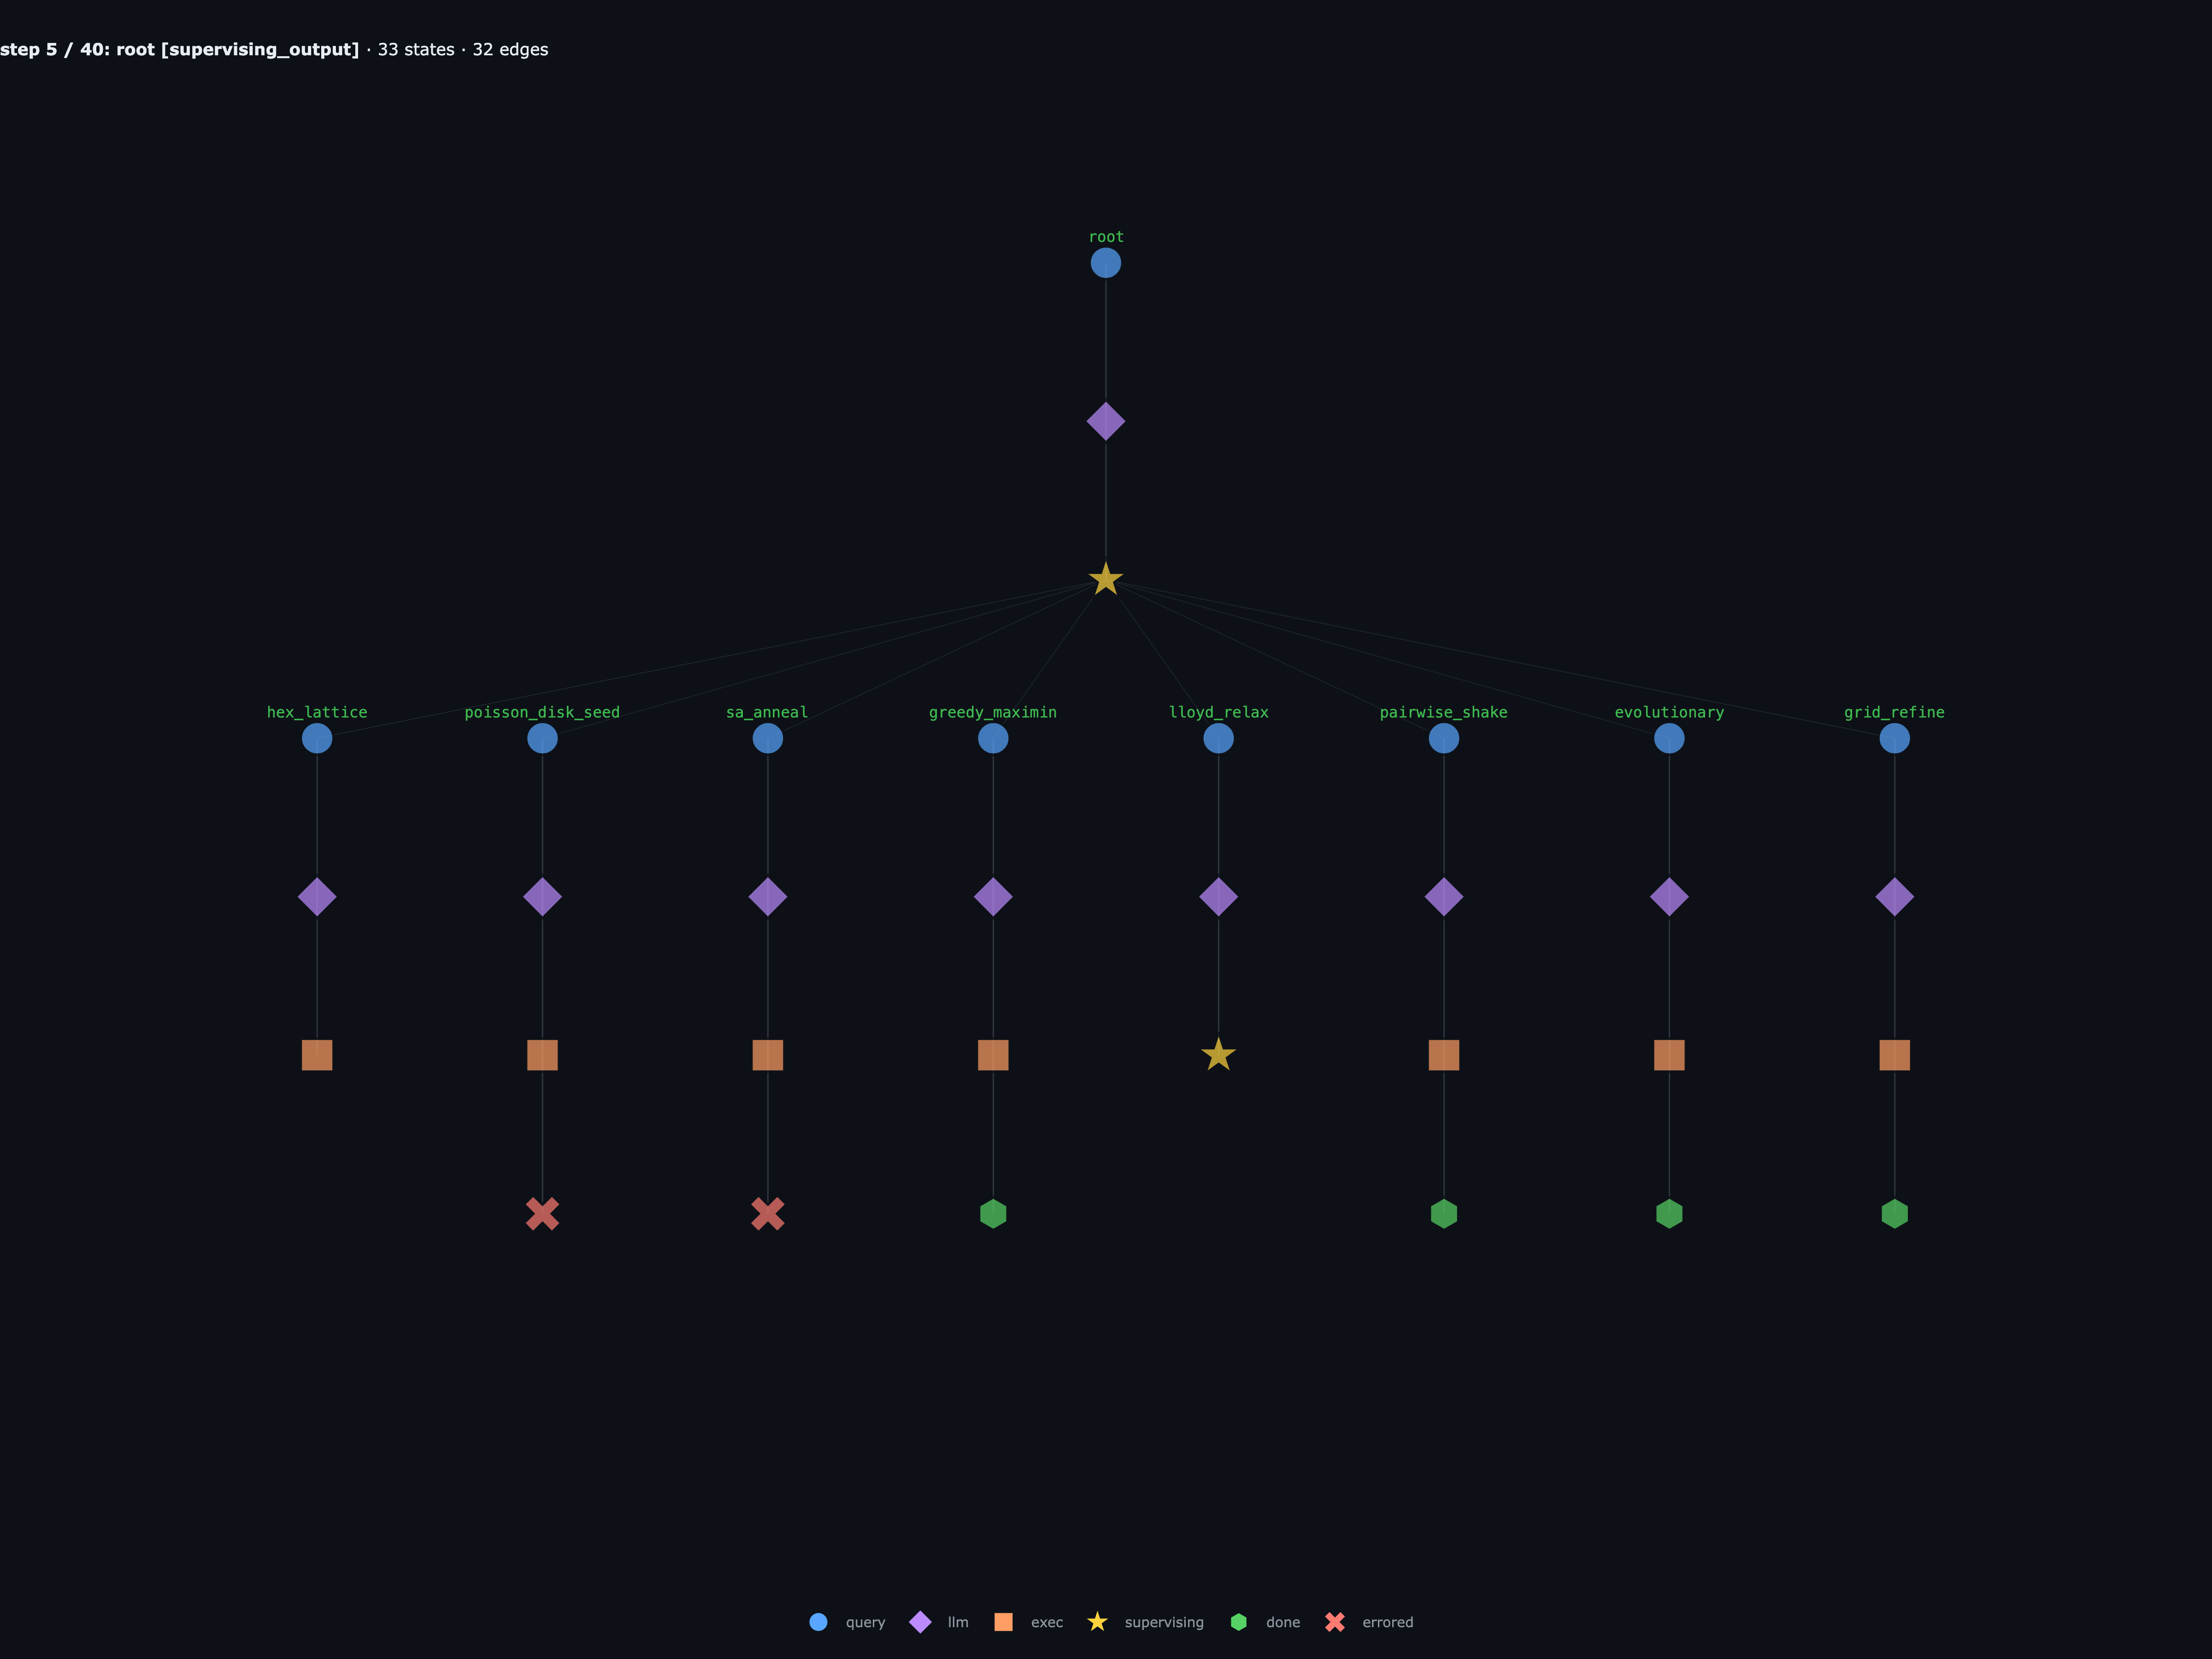Select the llm diamond under greedy_maximin
Screen dimensions: 2212x1659
coord(993,897)
